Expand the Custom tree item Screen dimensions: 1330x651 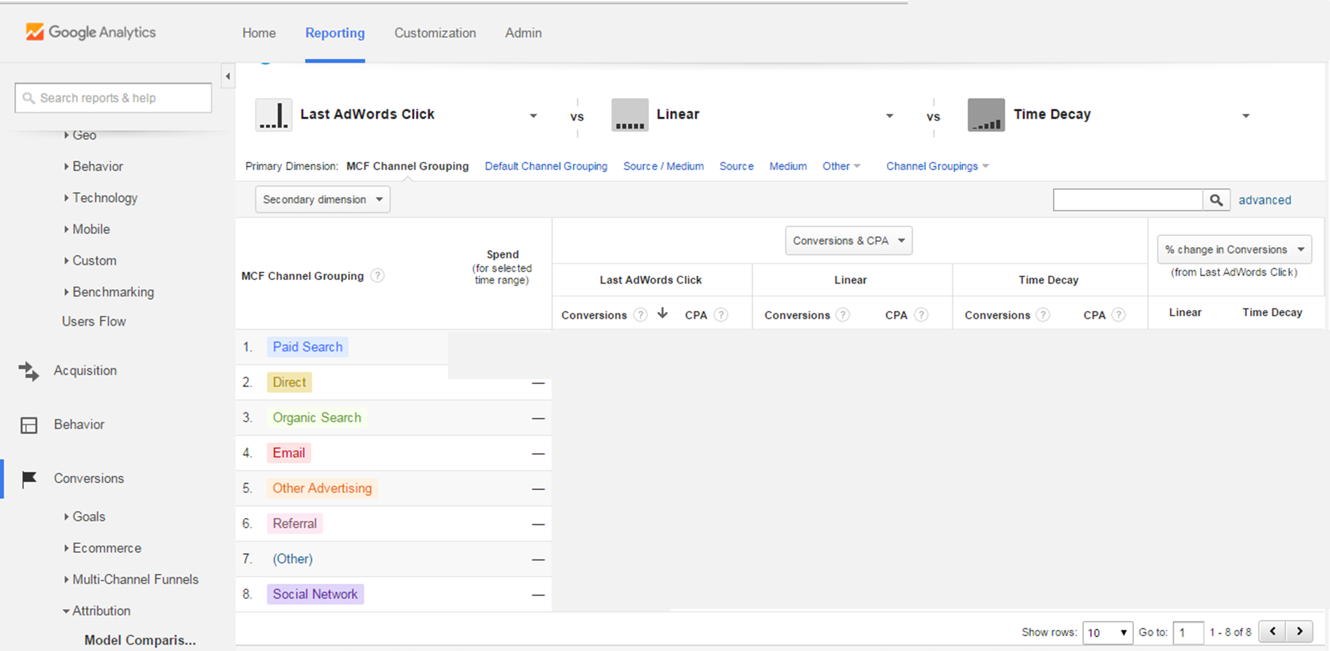[x=66, y=261]
